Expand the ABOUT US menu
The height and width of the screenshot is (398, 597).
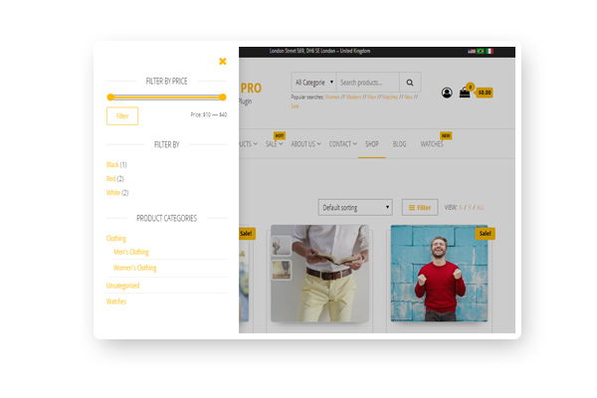(x=305, y=144)
